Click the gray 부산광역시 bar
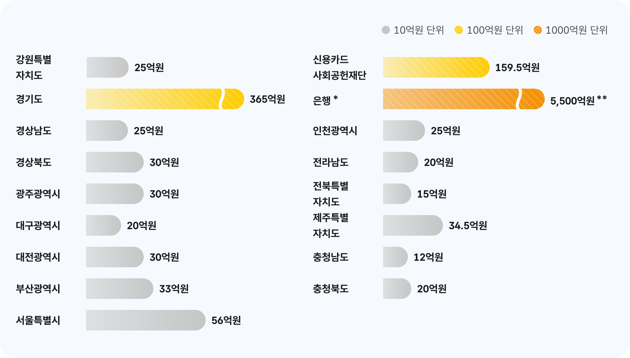The width and height of the screenshot is (630, 358). click(x=119, y=289)
